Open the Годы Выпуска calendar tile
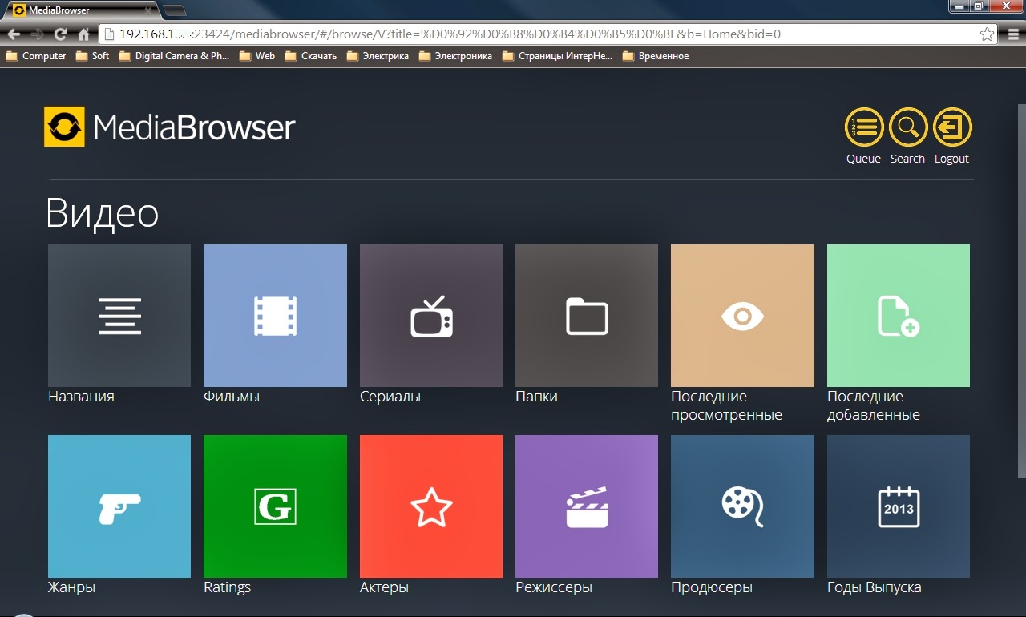1026x617 pixels. 899,506
